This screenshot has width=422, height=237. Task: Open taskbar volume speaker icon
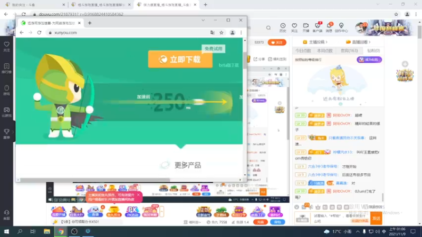point(377,231)
